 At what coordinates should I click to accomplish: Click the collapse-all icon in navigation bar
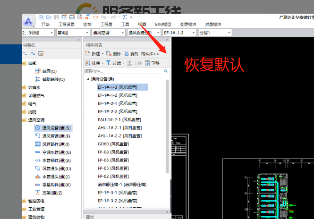click(x=25, y=54)
